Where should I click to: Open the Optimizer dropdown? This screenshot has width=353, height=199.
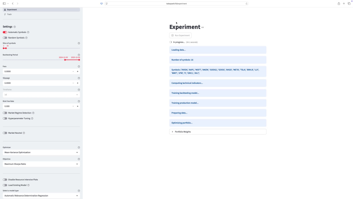point(41,152)
